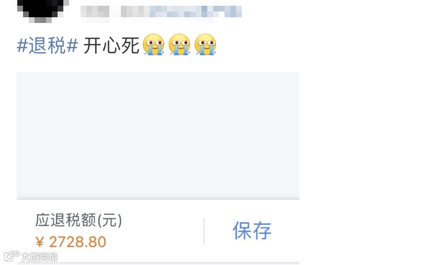Click the orange ¥ yuan symbol

tap(40, 242)
